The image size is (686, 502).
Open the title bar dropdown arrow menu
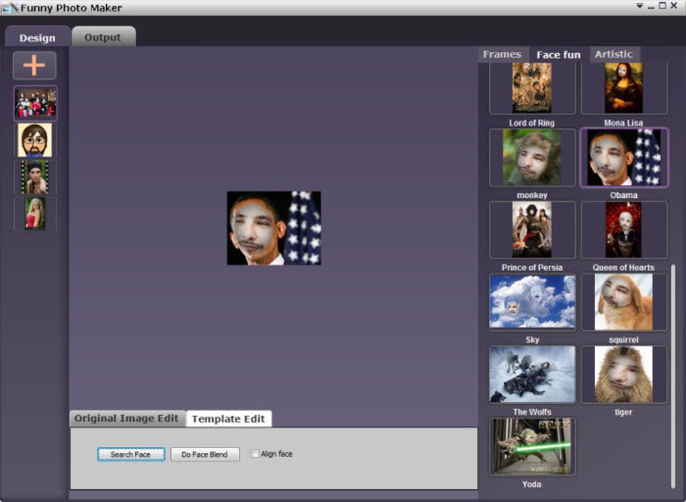point(640,6)
